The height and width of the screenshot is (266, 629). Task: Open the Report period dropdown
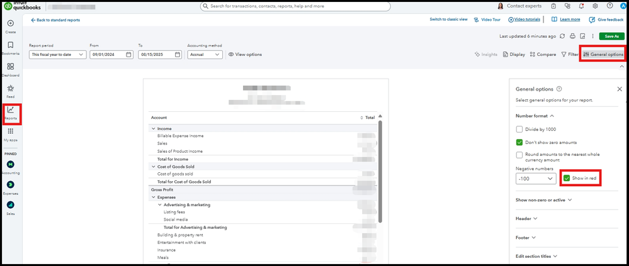click(x=57, y=55)
